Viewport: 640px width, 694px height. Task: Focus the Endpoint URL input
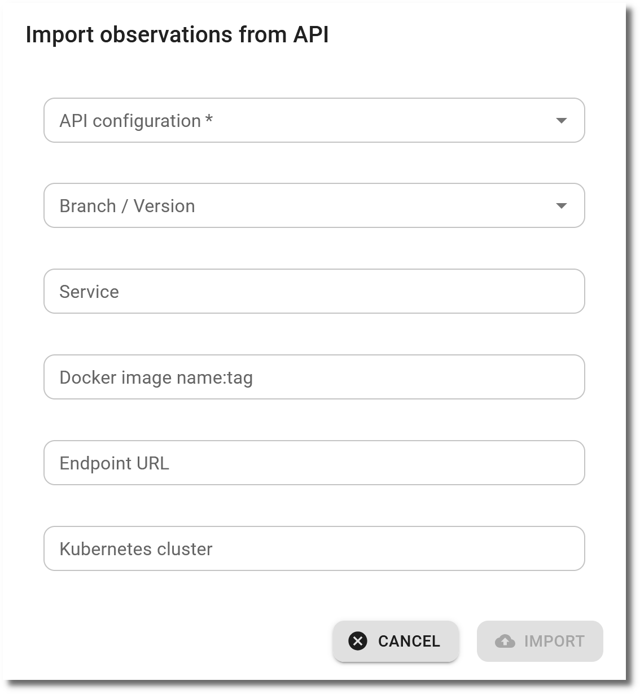coord(314,463)
